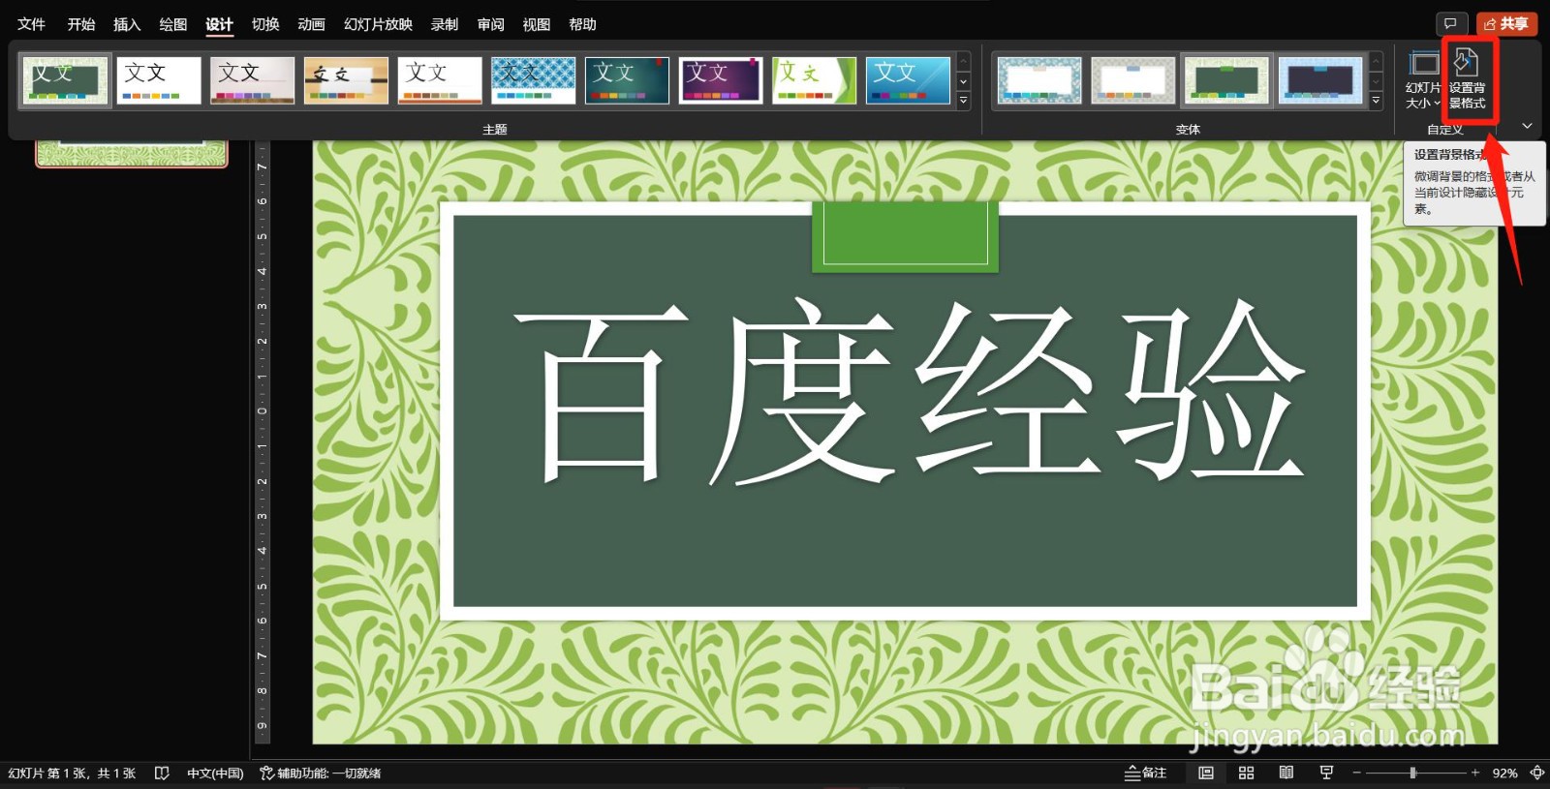
Task: Switch to the 绘图 draw tab
Action: [x=173, y=24]
